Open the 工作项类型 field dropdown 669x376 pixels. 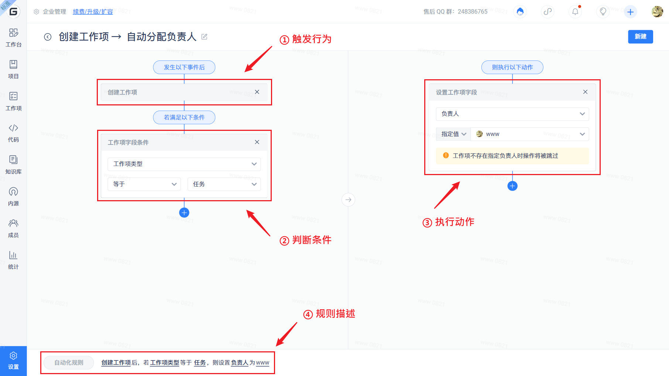pos(184,164)
